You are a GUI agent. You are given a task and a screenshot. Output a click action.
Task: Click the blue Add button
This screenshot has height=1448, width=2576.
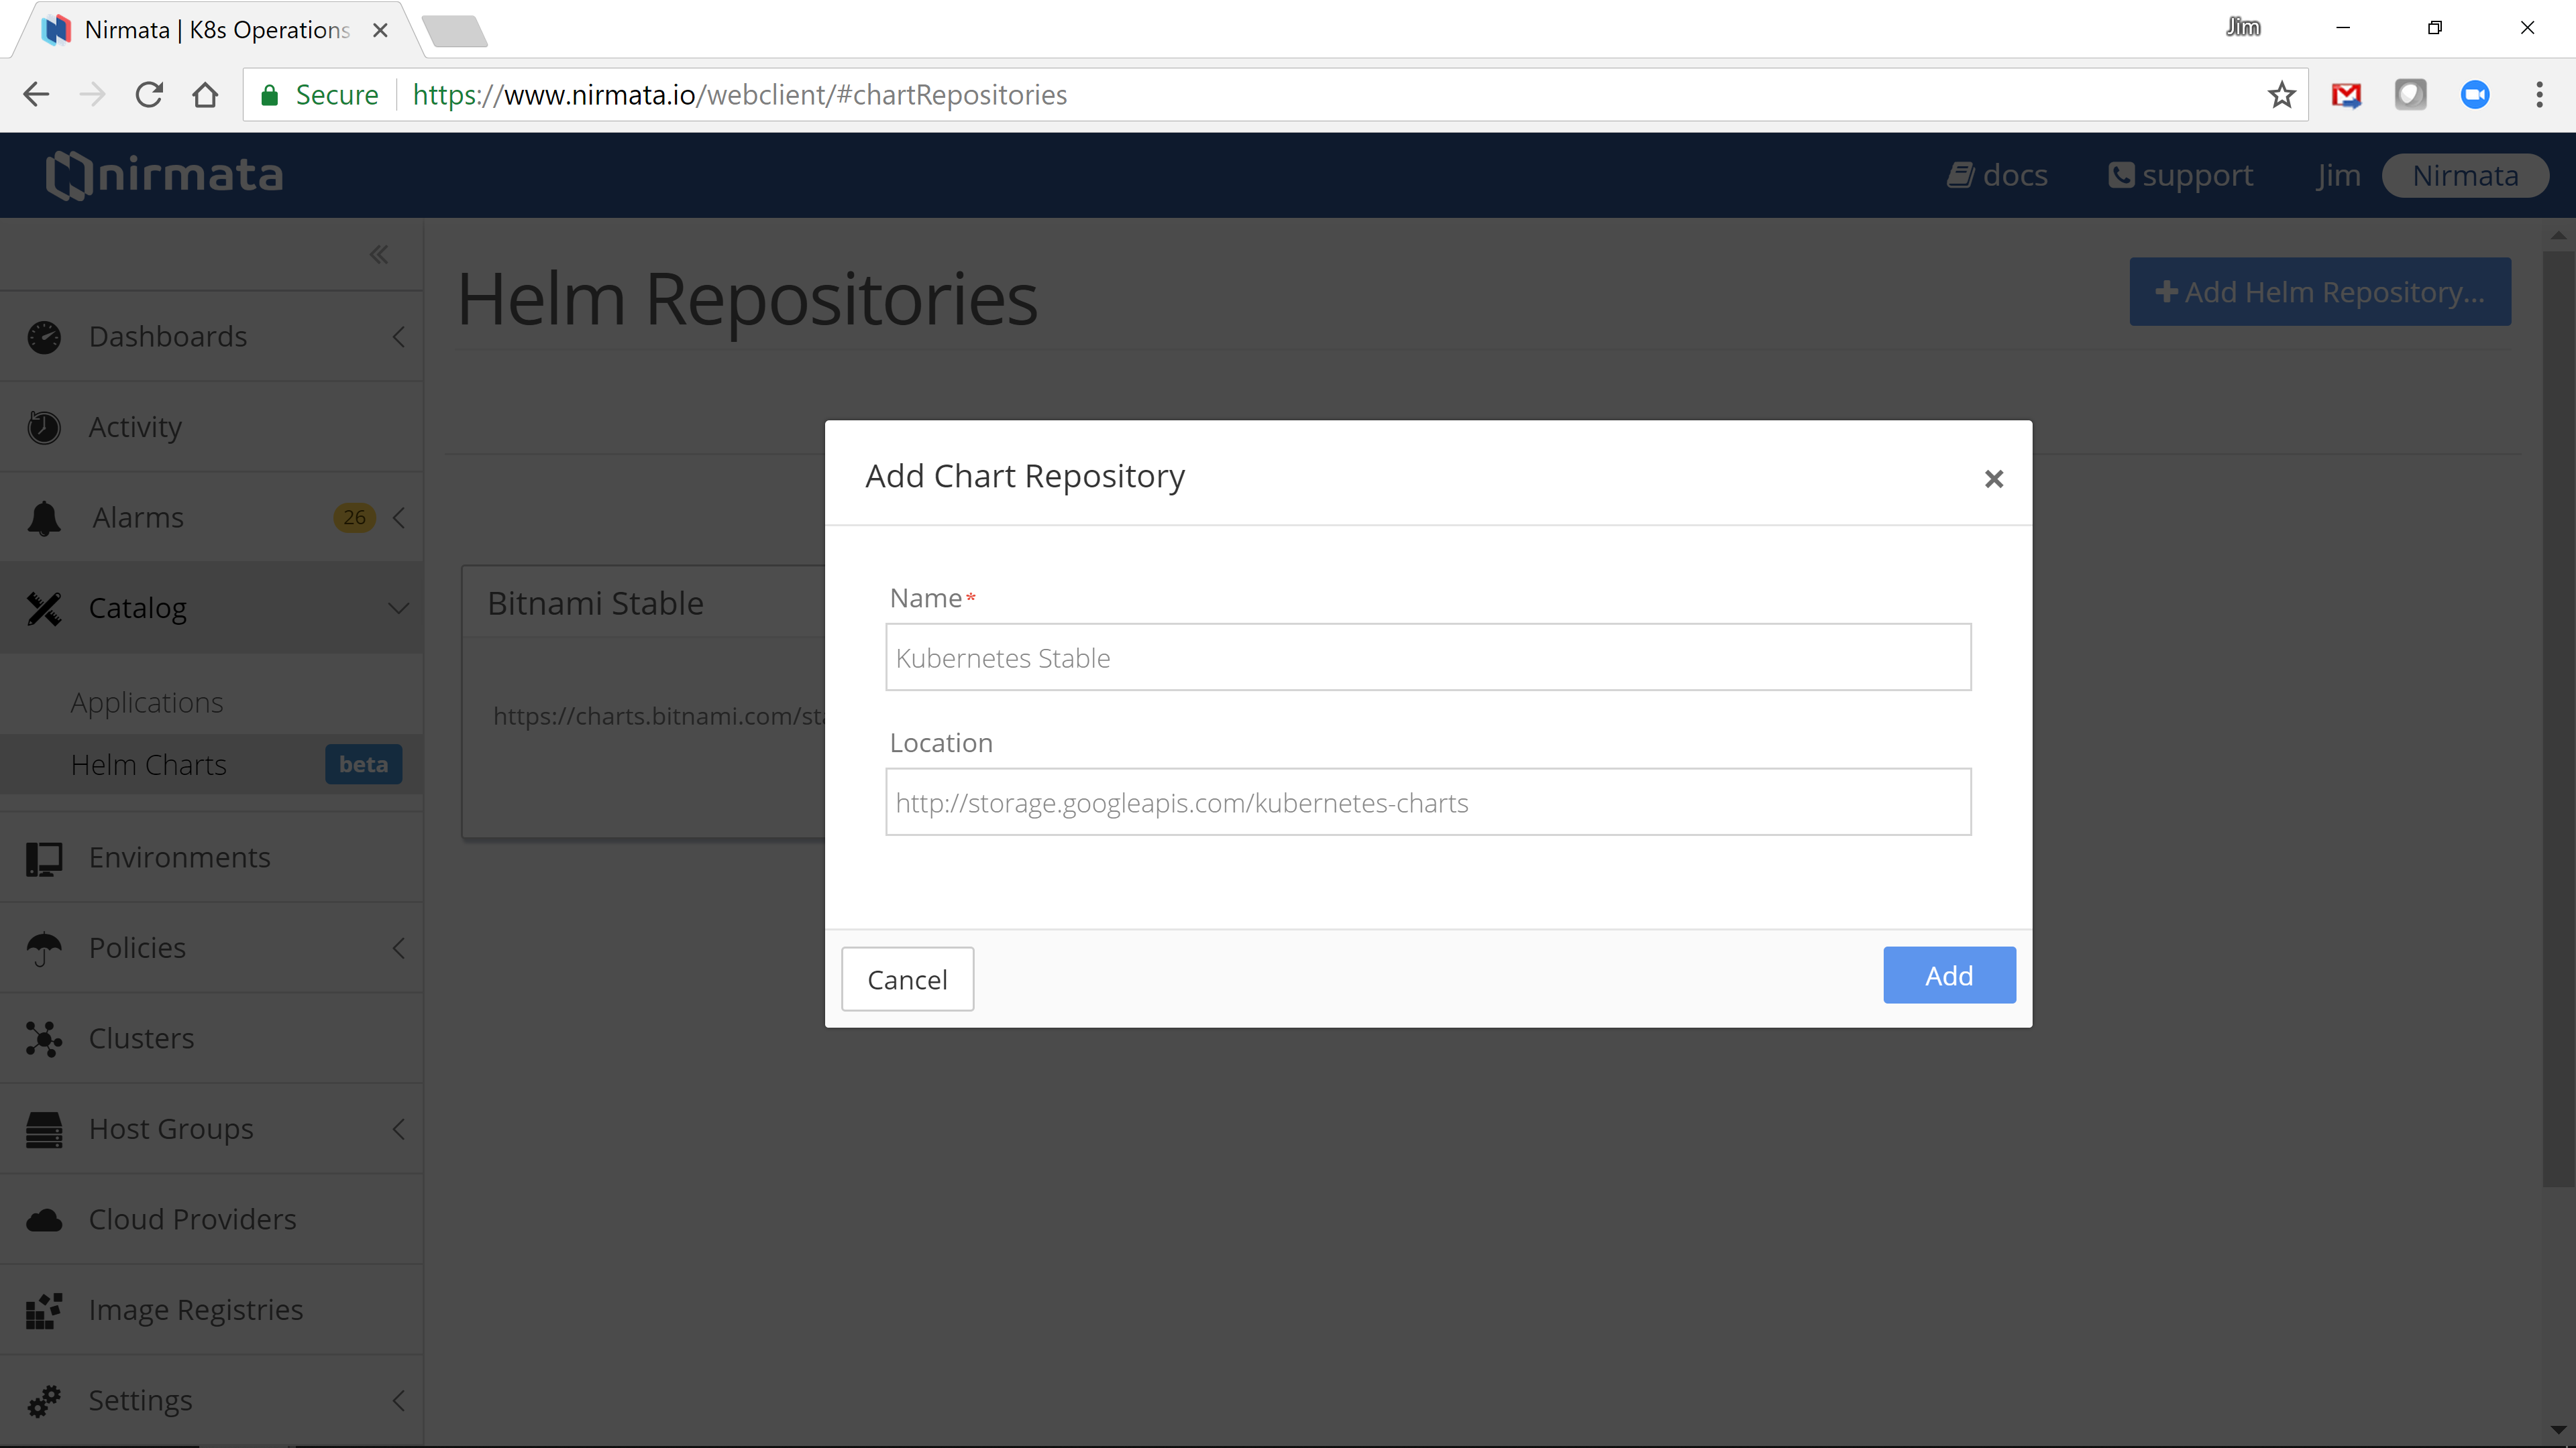pos(1949,975)
